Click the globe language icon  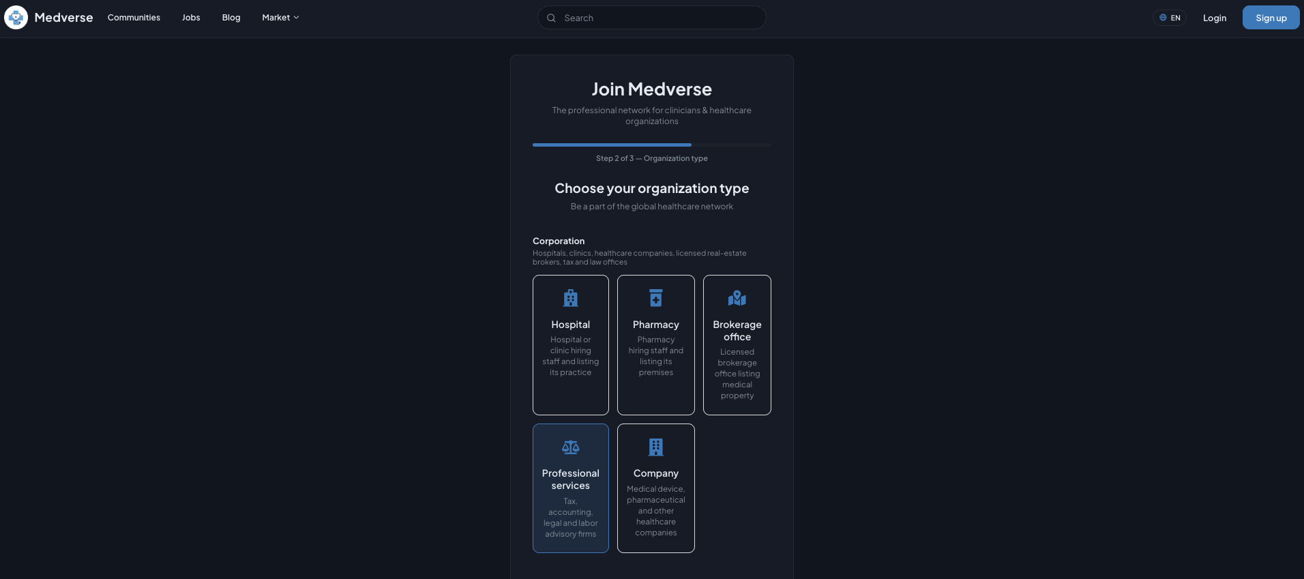(x=1163, y=18)
